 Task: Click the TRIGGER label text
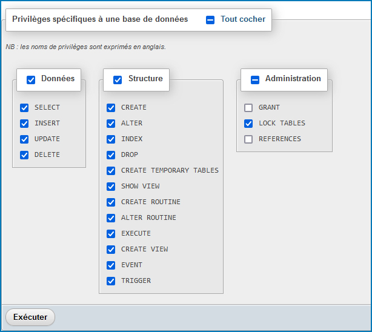pyautogui.click(x=136, y=281)
